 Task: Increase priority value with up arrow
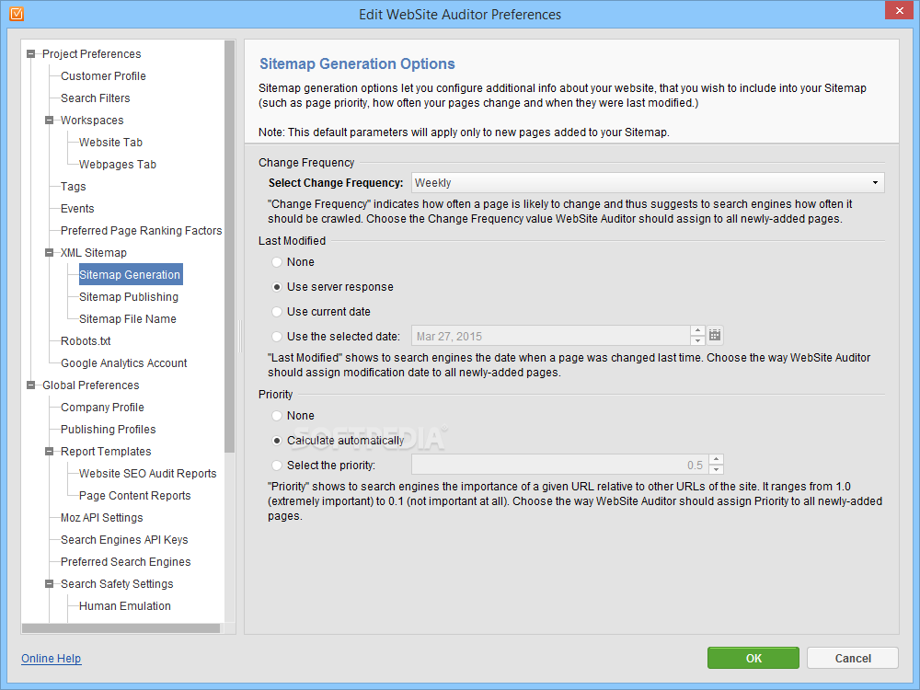pos(716,459)
